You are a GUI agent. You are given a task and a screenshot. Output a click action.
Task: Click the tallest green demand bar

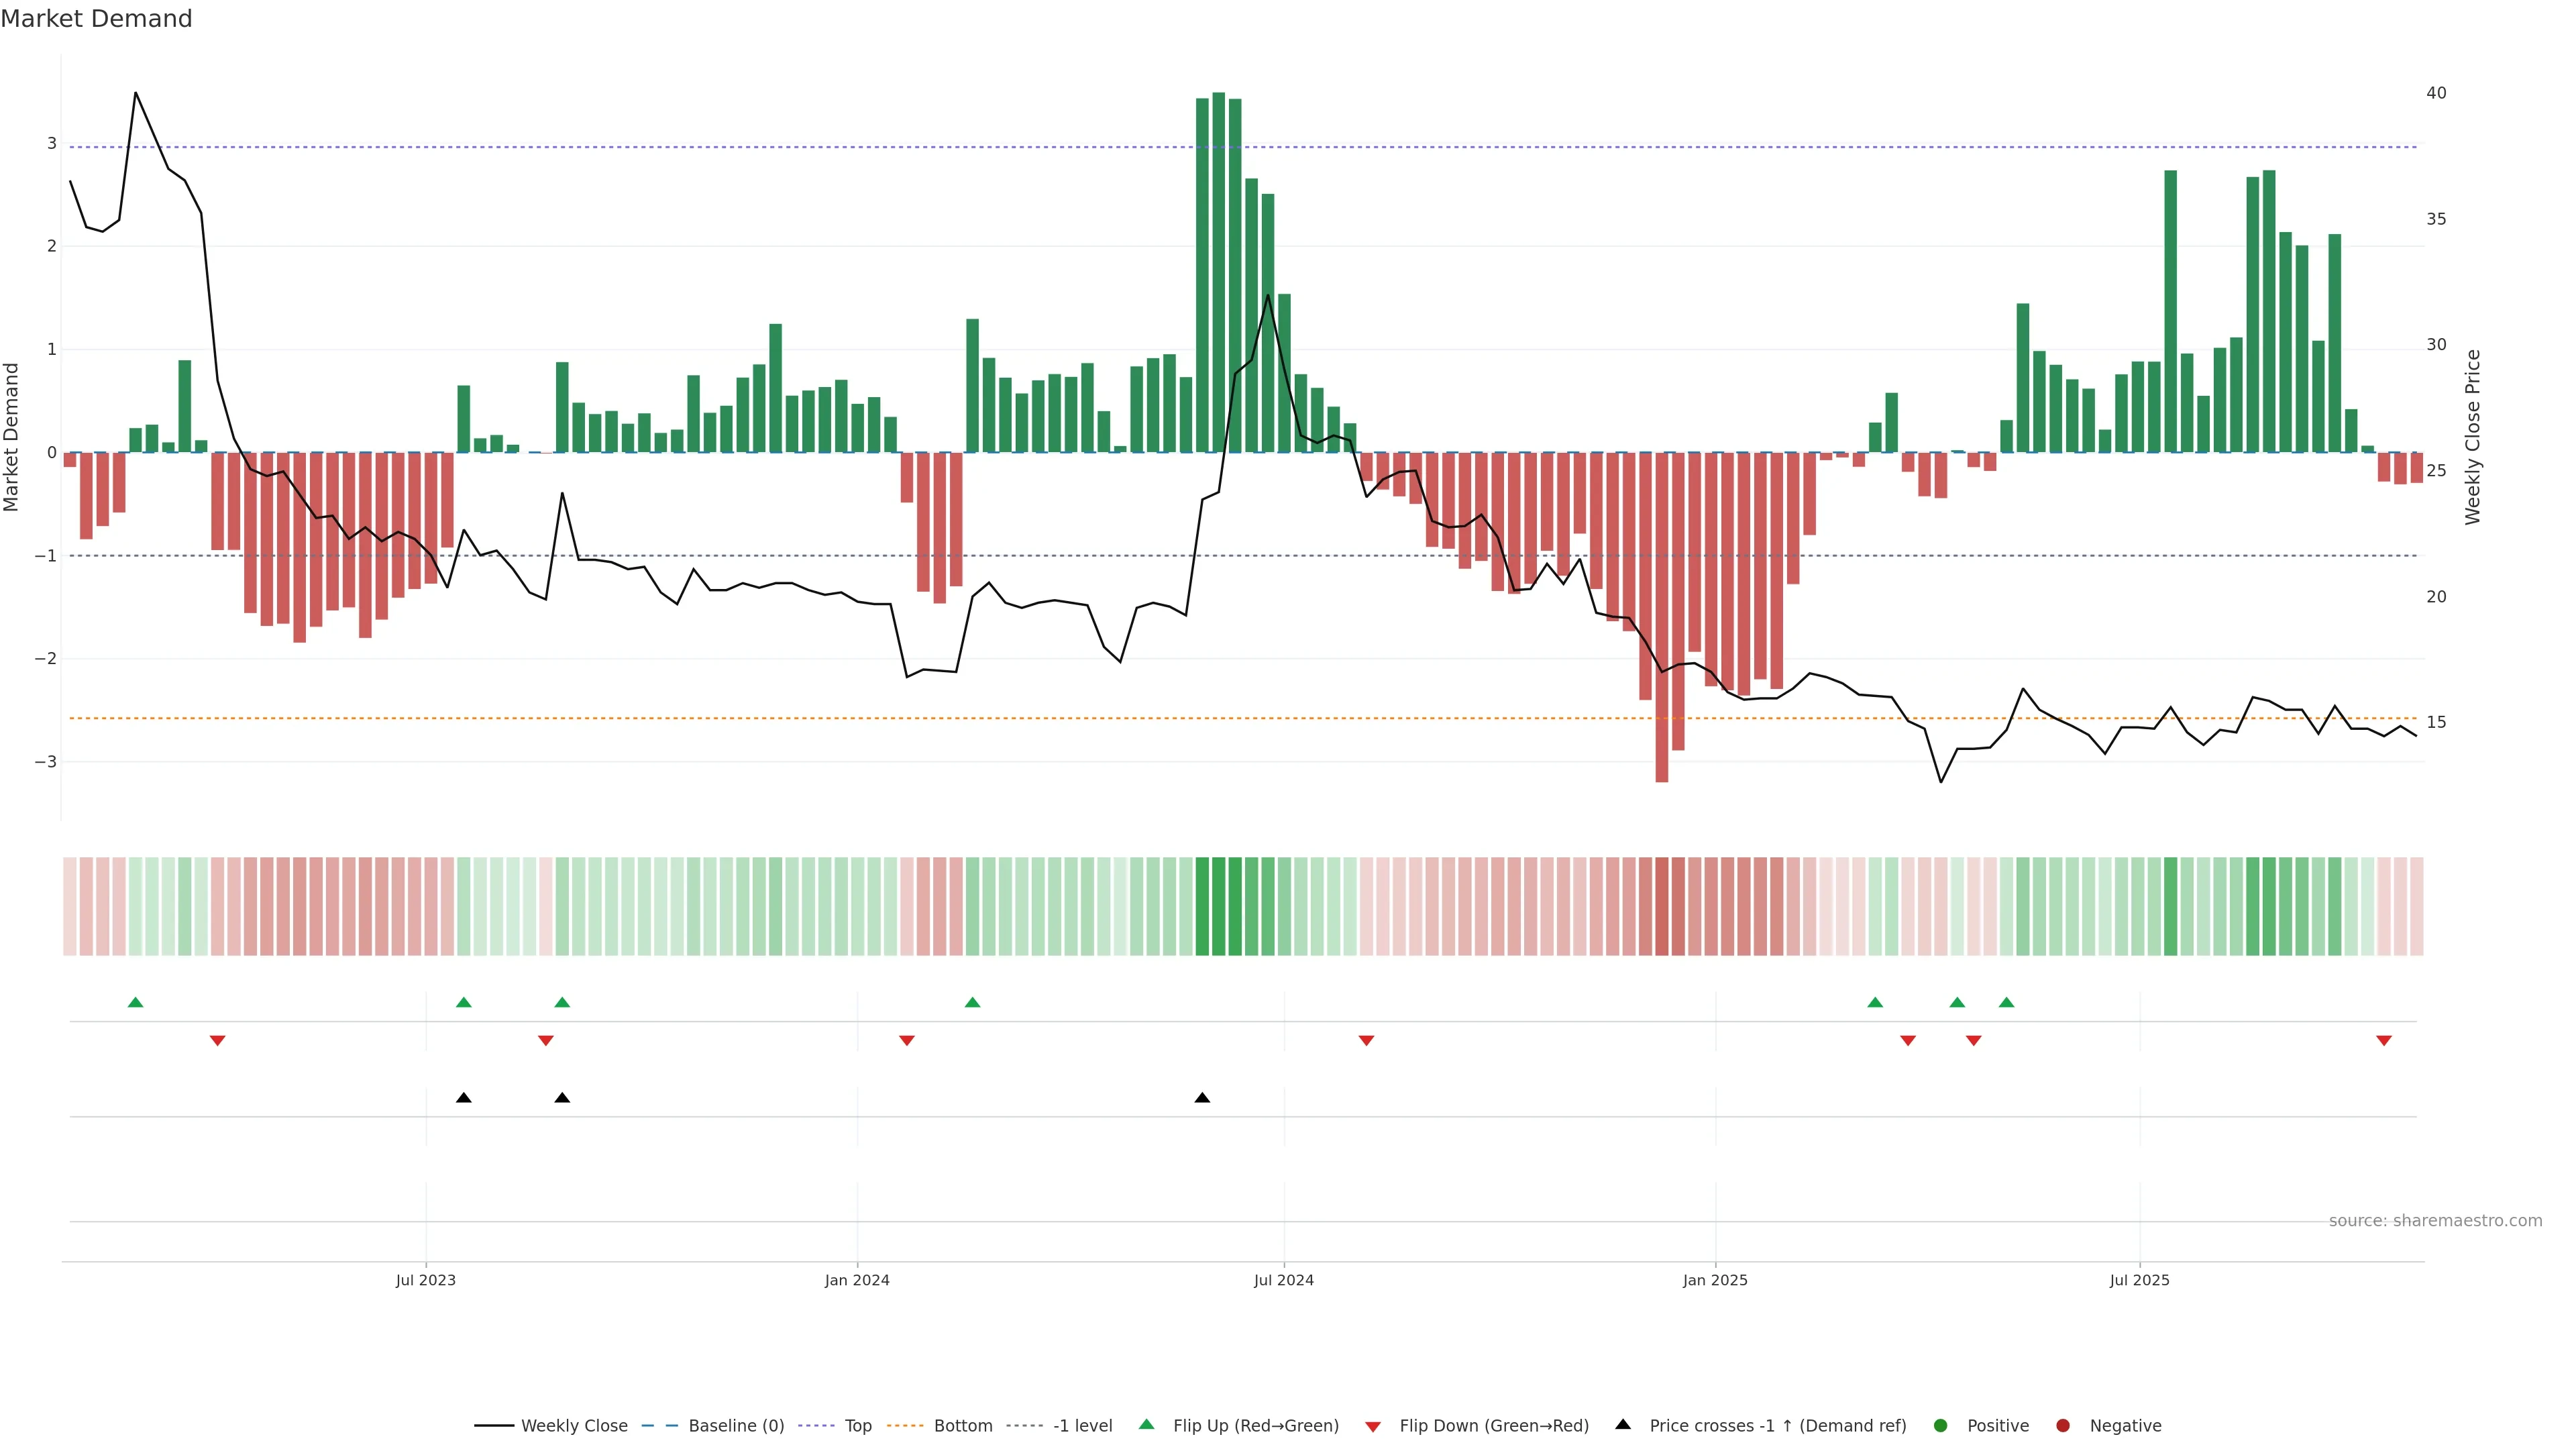[x=1218, y=272]
